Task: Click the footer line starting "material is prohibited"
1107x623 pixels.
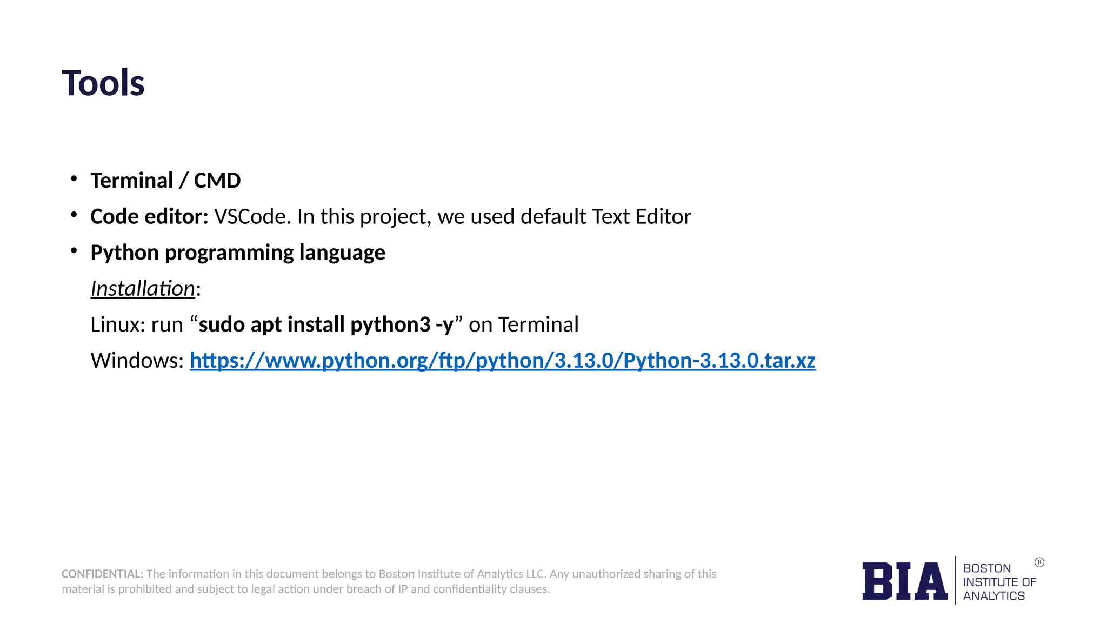Action: 305,589
